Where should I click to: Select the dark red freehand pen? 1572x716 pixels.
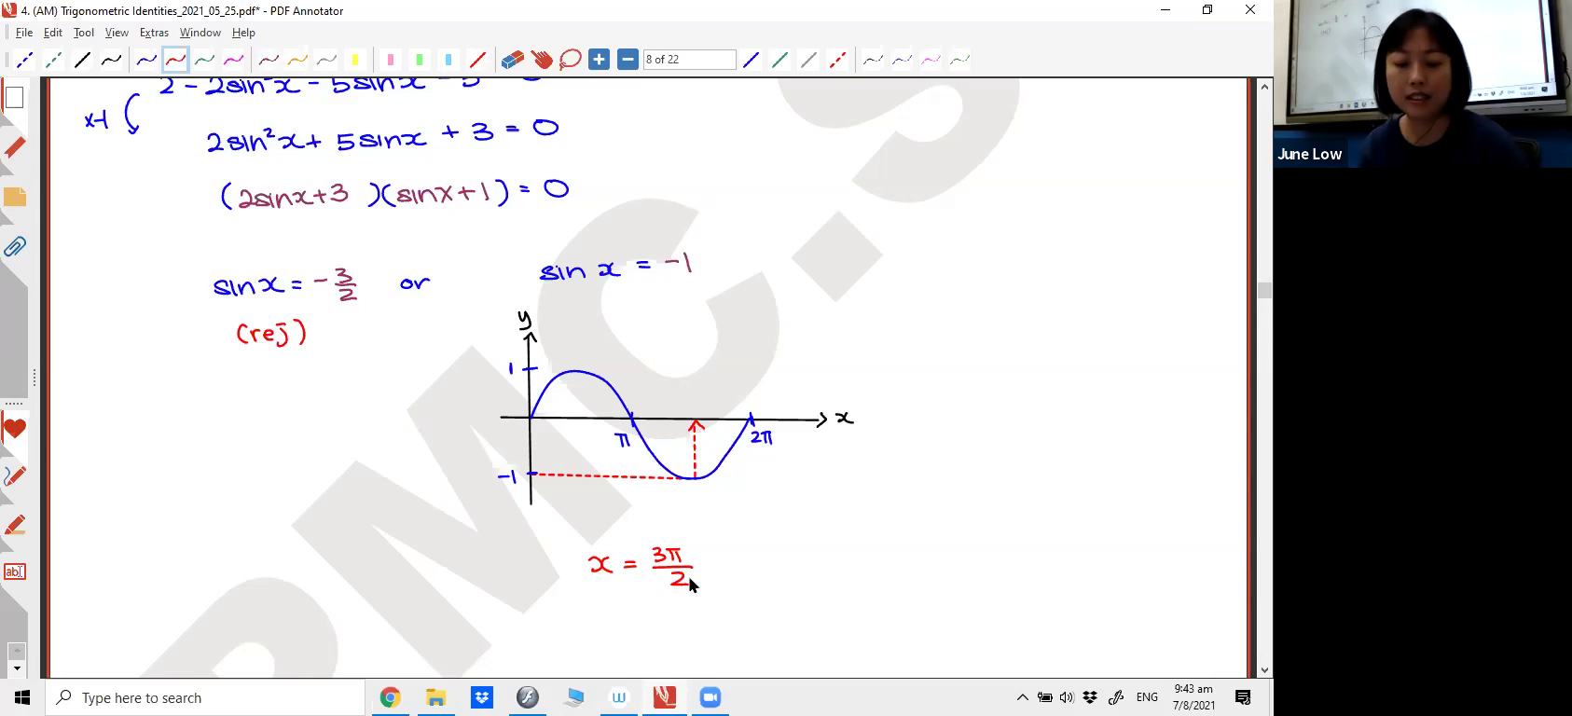point(269,60)
